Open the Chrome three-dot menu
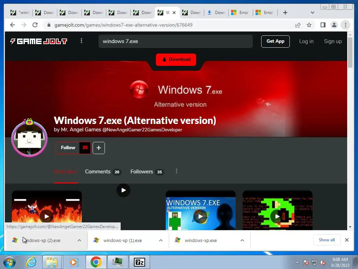The width and height of the screenshot is (358, 269). click(345, 25)
